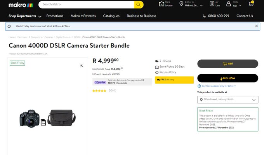Click the user account icon

228,4
